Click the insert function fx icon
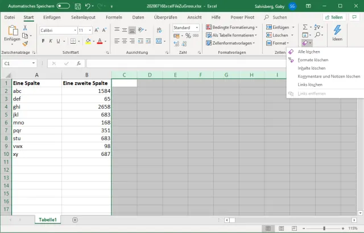This screenshot has width=364, height=233. (78, 63)
